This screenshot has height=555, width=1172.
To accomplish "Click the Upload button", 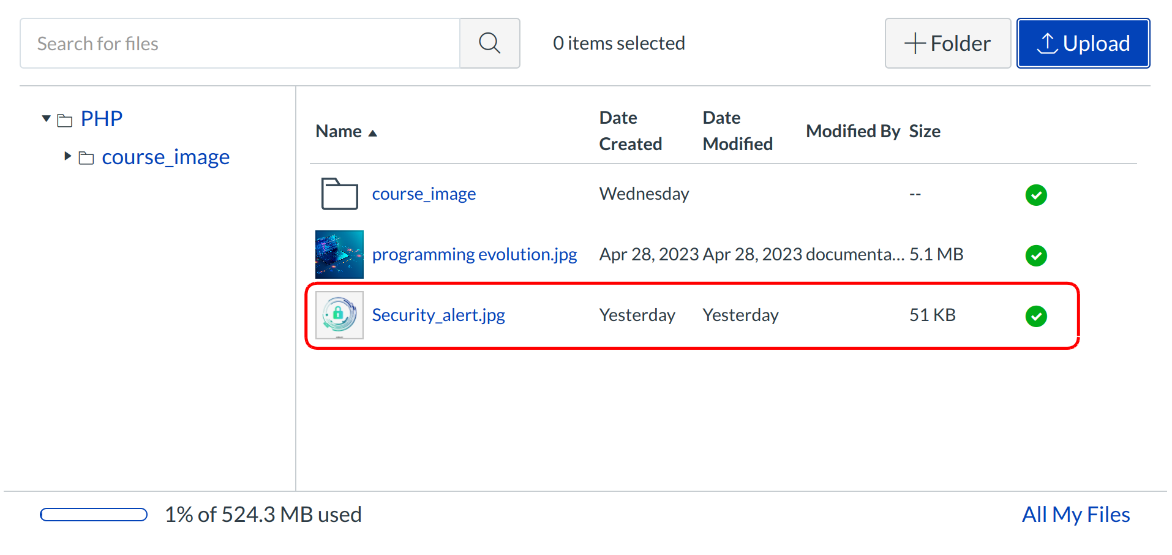I will [x=1083, y=43].
